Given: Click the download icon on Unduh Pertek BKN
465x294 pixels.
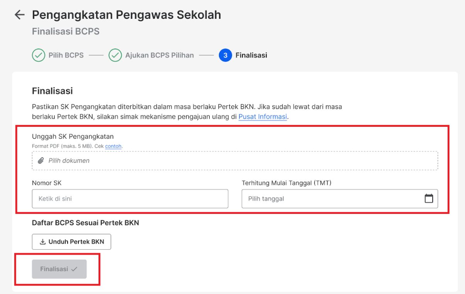Looking at the screenshot, I should coord(43,242).
